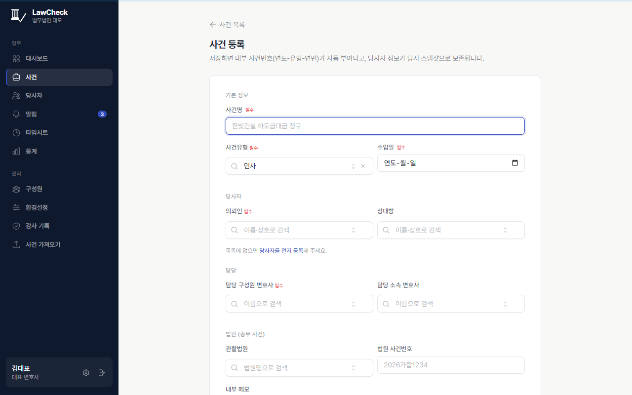This screenshot has height=395, width=632.
Task: Open the calendar picker icon in 수임일
Action: pyautogui.click(x=515, y=163)
